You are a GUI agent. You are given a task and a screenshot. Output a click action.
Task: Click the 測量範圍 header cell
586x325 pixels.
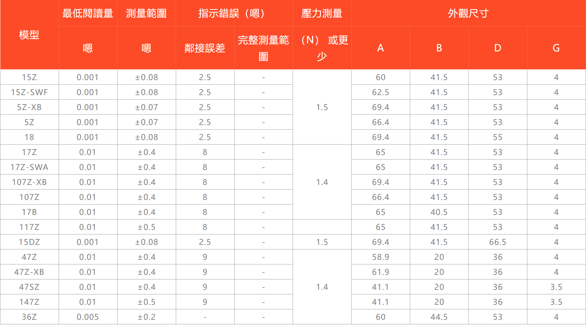[x=146, y=13]
